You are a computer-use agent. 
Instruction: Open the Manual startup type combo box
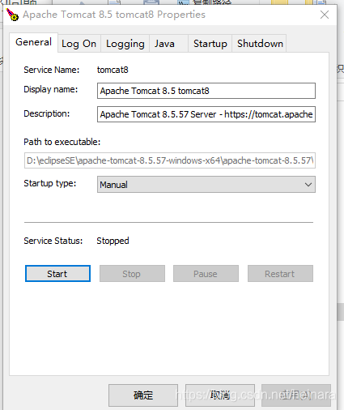coord(206,185)
